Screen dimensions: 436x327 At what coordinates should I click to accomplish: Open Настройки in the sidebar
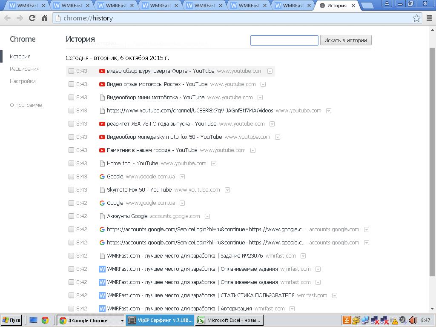coord(23,81)
